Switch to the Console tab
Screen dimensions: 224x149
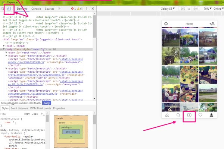(36, 8)
